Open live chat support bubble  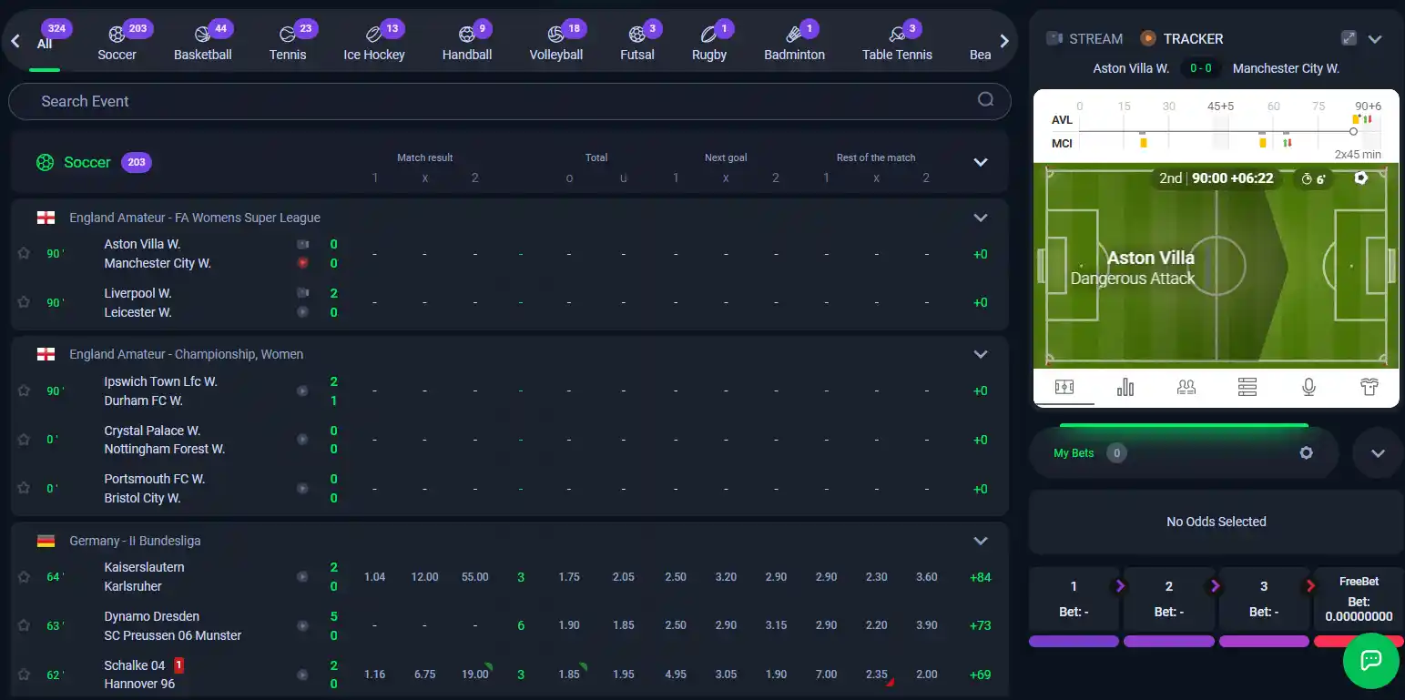click(1370, 660)
